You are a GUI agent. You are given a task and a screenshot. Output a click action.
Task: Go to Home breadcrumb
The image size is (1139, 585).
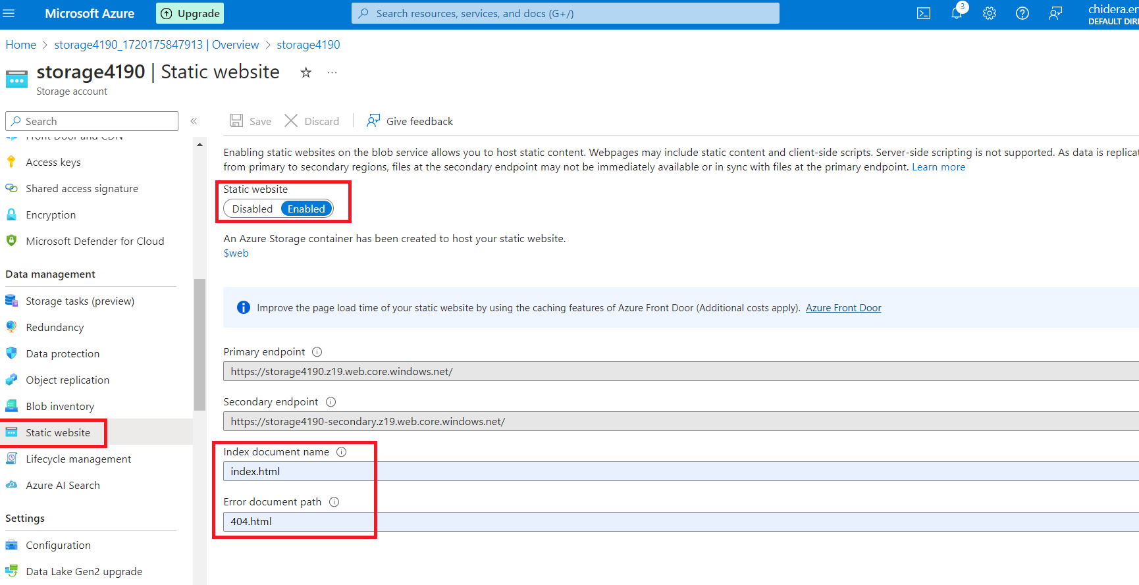(21, 45)
